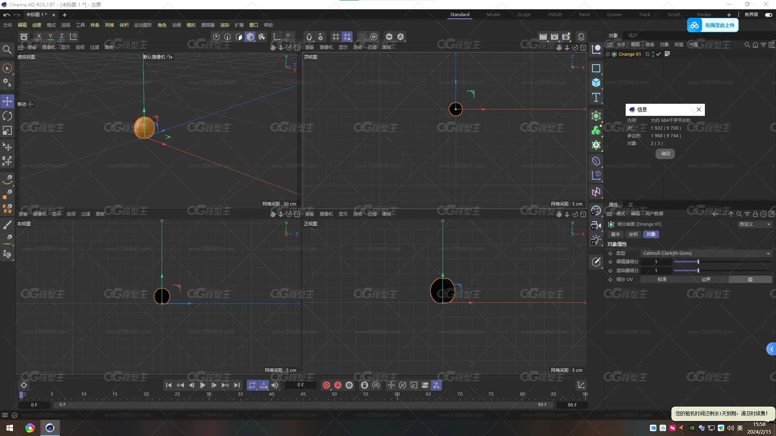
Task: Open the 渲染 menu
Action: point(225,25)
